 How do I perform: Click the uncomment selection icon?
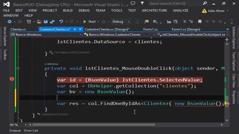pyautogui.click(x=191, y=22)
